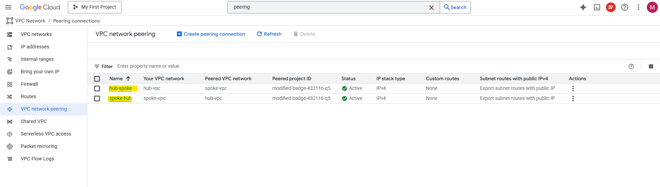This screenshot has width=660, height=187.
Task: Open column display options icon
Action: coord(651,66)
